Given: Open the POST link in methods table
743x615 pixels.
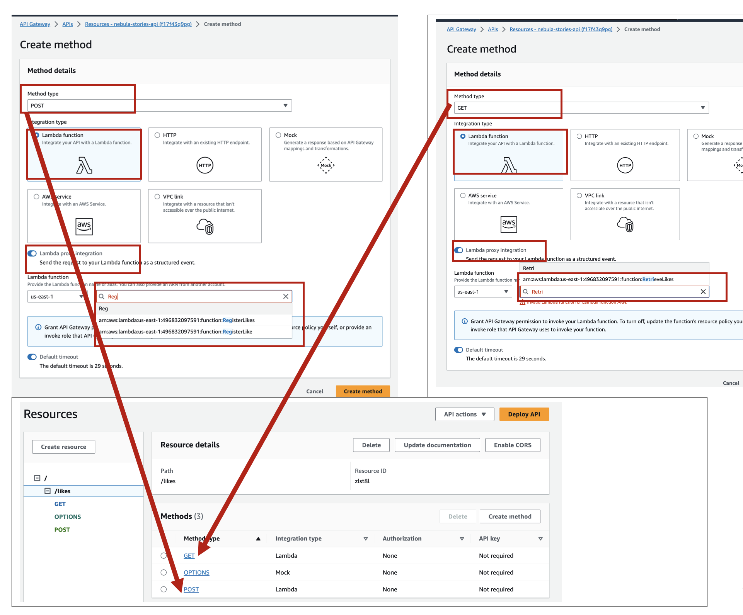Looking at the screenshot, I should (x=191, y=590).
